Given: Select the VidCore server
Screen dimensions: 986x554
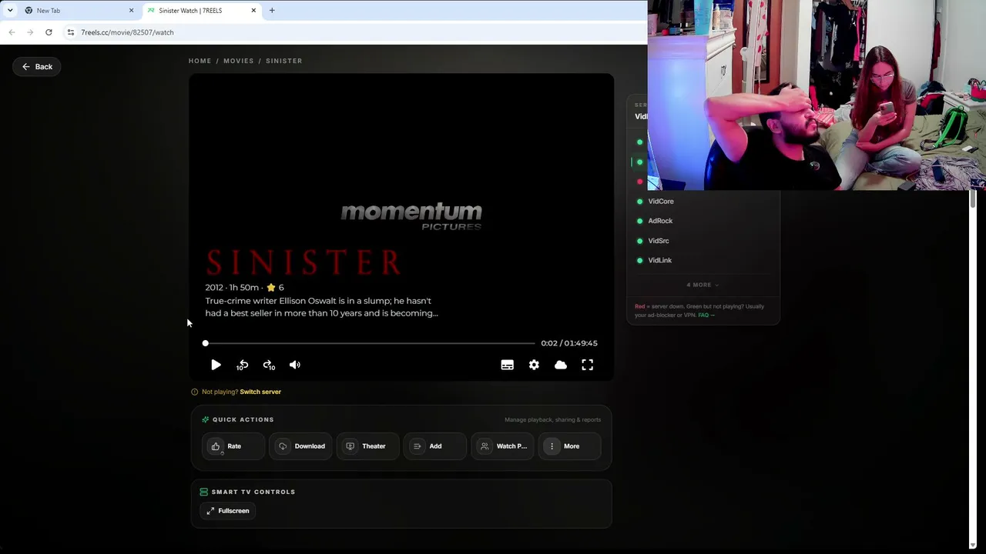Looking at the screenshot, I should click(x=660, y=202).
